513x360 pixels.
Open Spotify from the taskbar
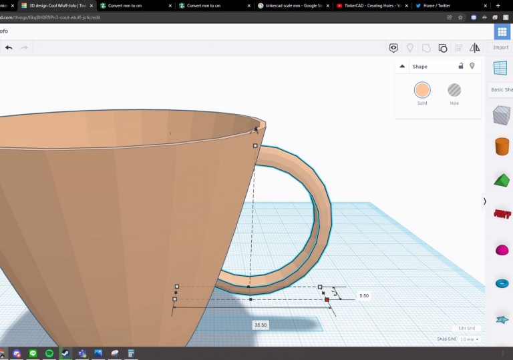[49, 353]
